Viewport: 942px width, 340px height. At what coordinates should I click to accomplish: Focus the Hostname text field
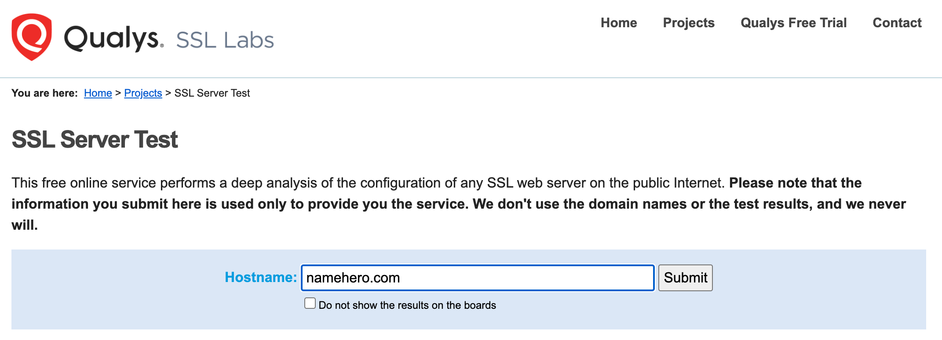tap(478, 278)
